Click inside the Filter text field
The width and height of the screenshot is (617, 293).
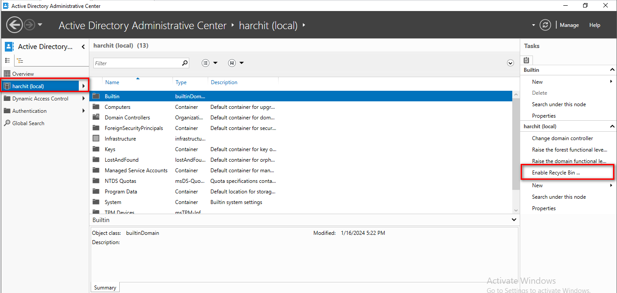(136, 63)
